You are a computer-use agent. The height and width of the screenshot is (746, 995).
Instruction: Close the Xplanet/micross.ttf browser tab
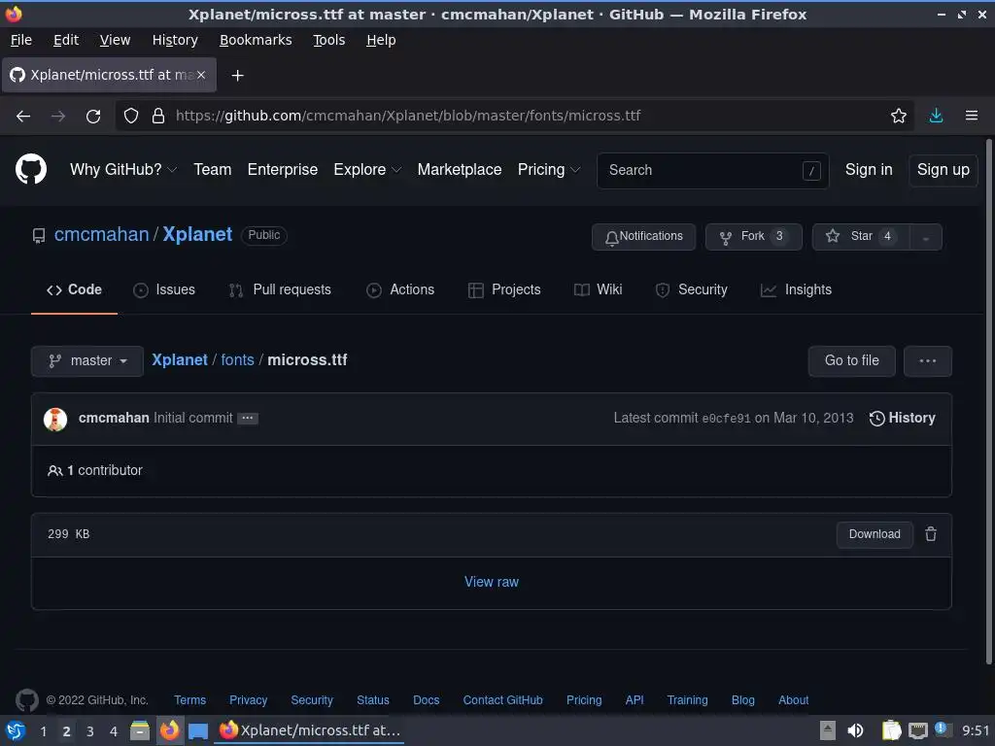pos(201,75)
